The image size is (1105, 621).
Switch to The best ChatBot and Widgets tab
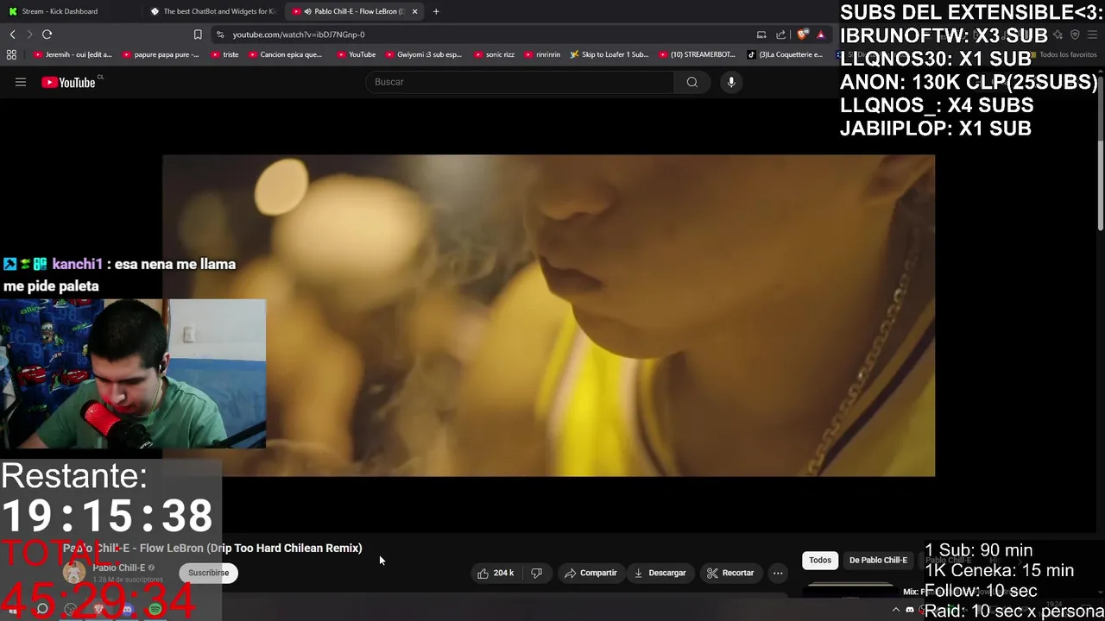212,11
